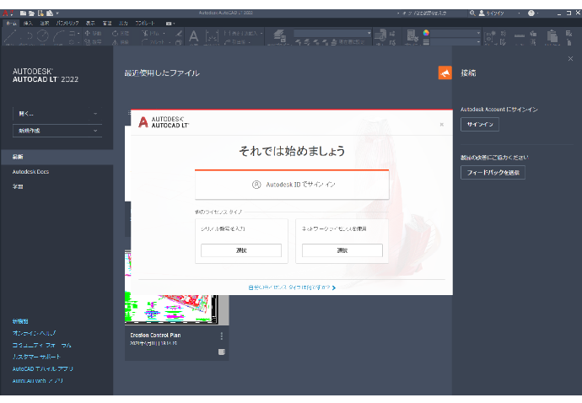
Task: Expand the Trim tool flyout arrow
Action: click(x=164, y=34)
